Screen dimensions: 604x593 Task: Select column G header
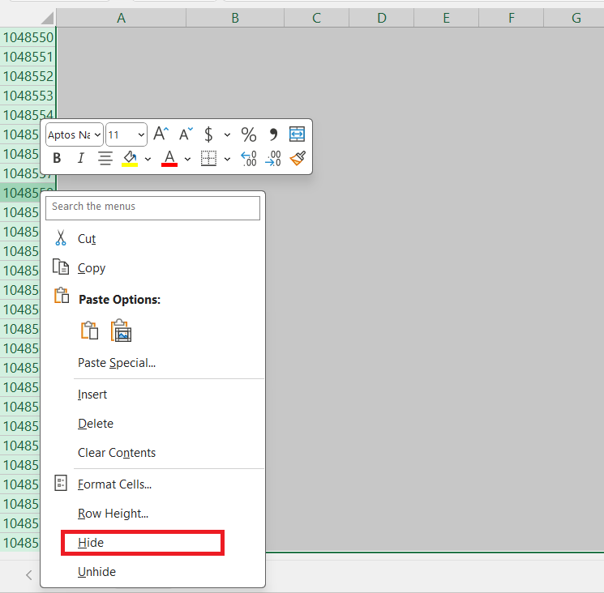574,18
